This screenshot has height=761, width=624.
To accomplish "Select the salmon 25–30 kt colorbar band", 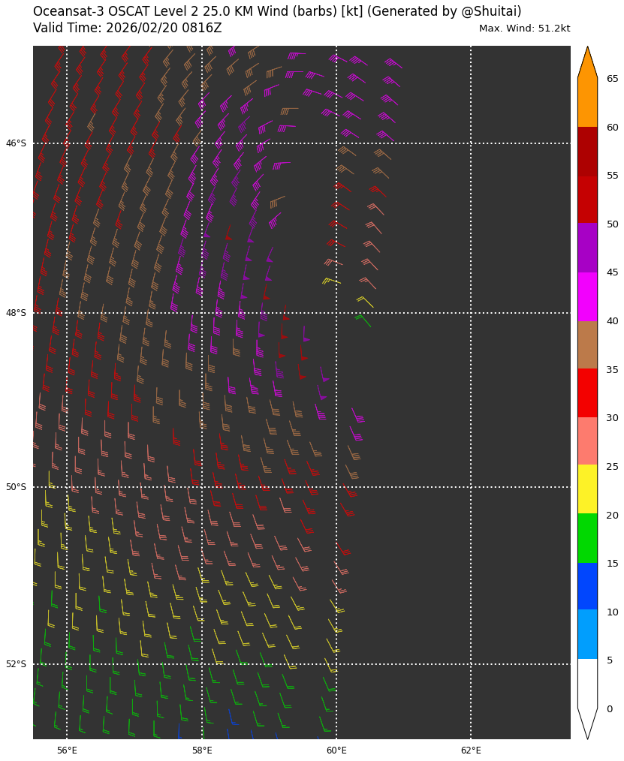I will pos(587,441).
